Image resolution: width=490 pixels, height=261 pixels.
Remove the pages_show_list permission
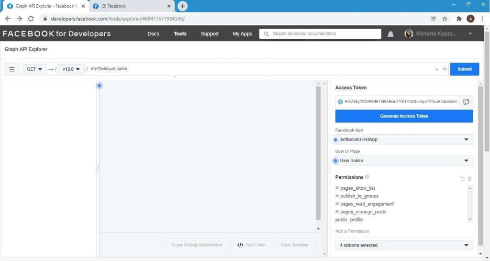point(337,188)
